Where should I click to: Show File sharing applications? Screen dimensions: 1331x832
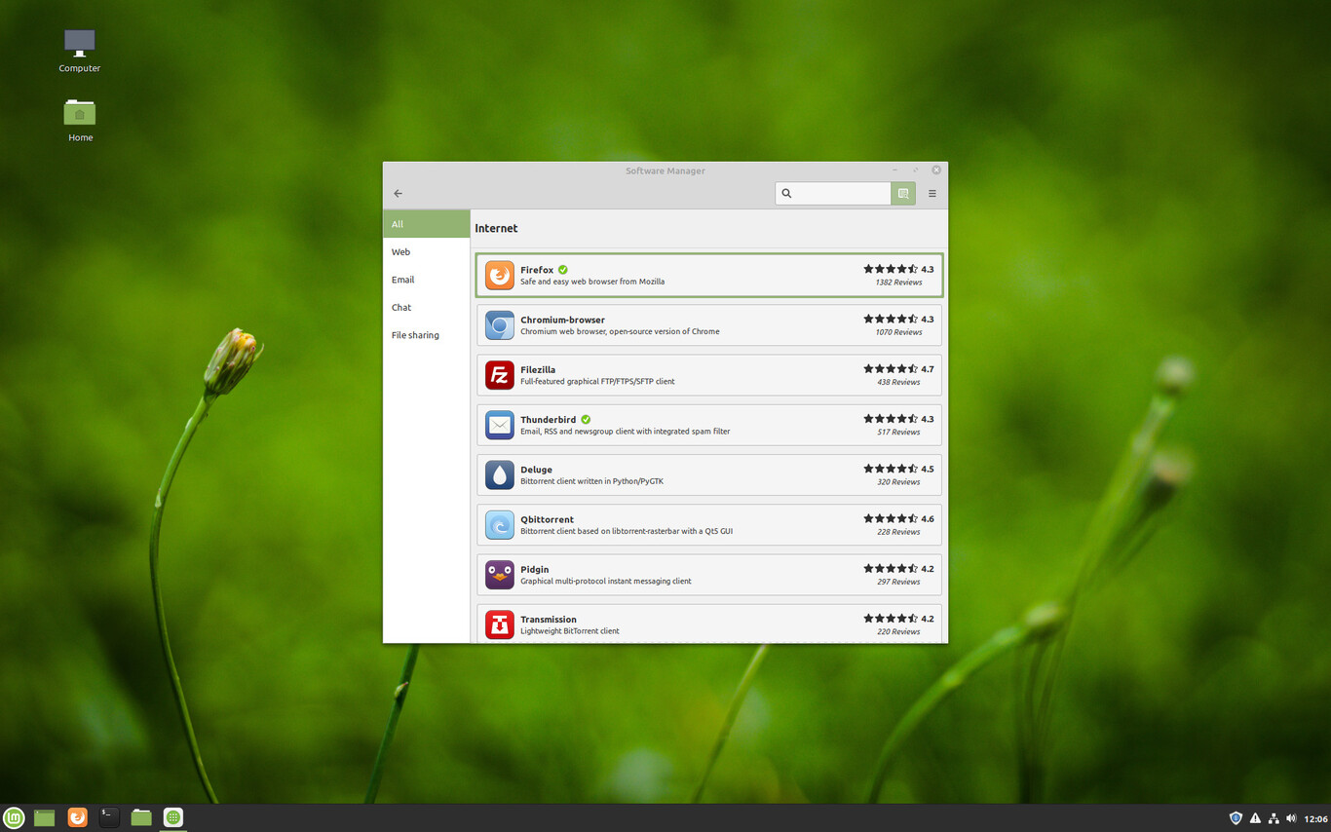click(415, 335)
